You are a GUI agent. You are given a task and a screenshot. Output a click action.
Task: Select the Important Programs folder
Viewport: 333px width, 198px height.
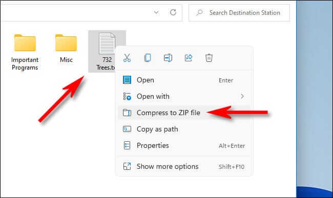(x=25, y=52)
